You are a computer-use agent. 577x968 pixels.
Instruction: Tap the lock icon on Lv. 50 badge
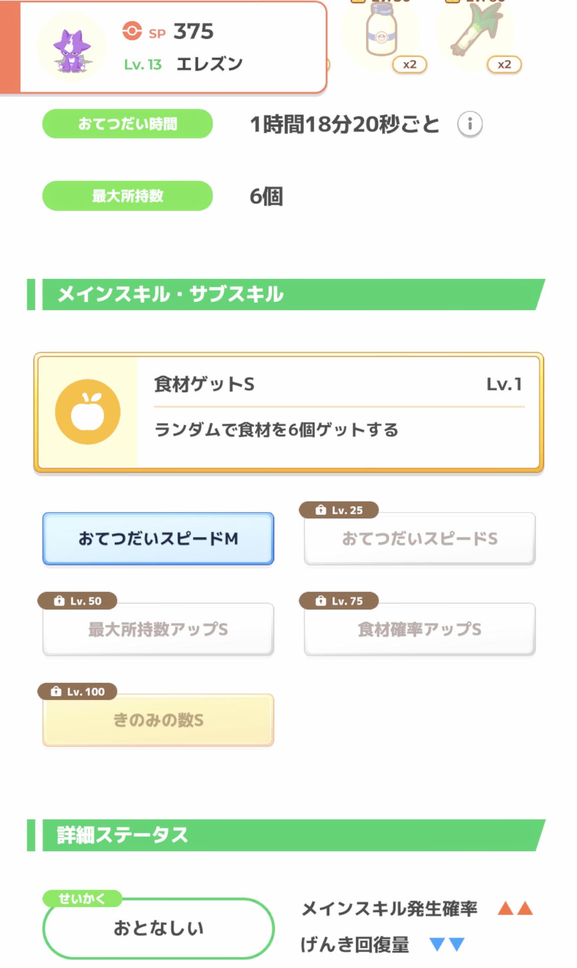click(x=59, y=601)
